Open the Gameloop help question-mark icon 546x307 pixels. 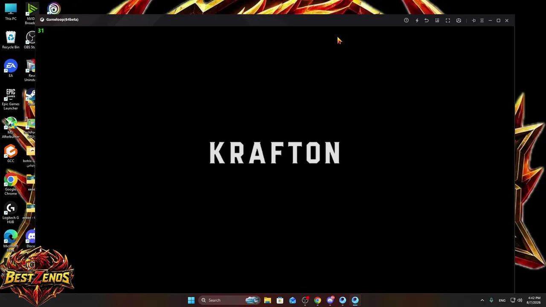tap(406, 20)
